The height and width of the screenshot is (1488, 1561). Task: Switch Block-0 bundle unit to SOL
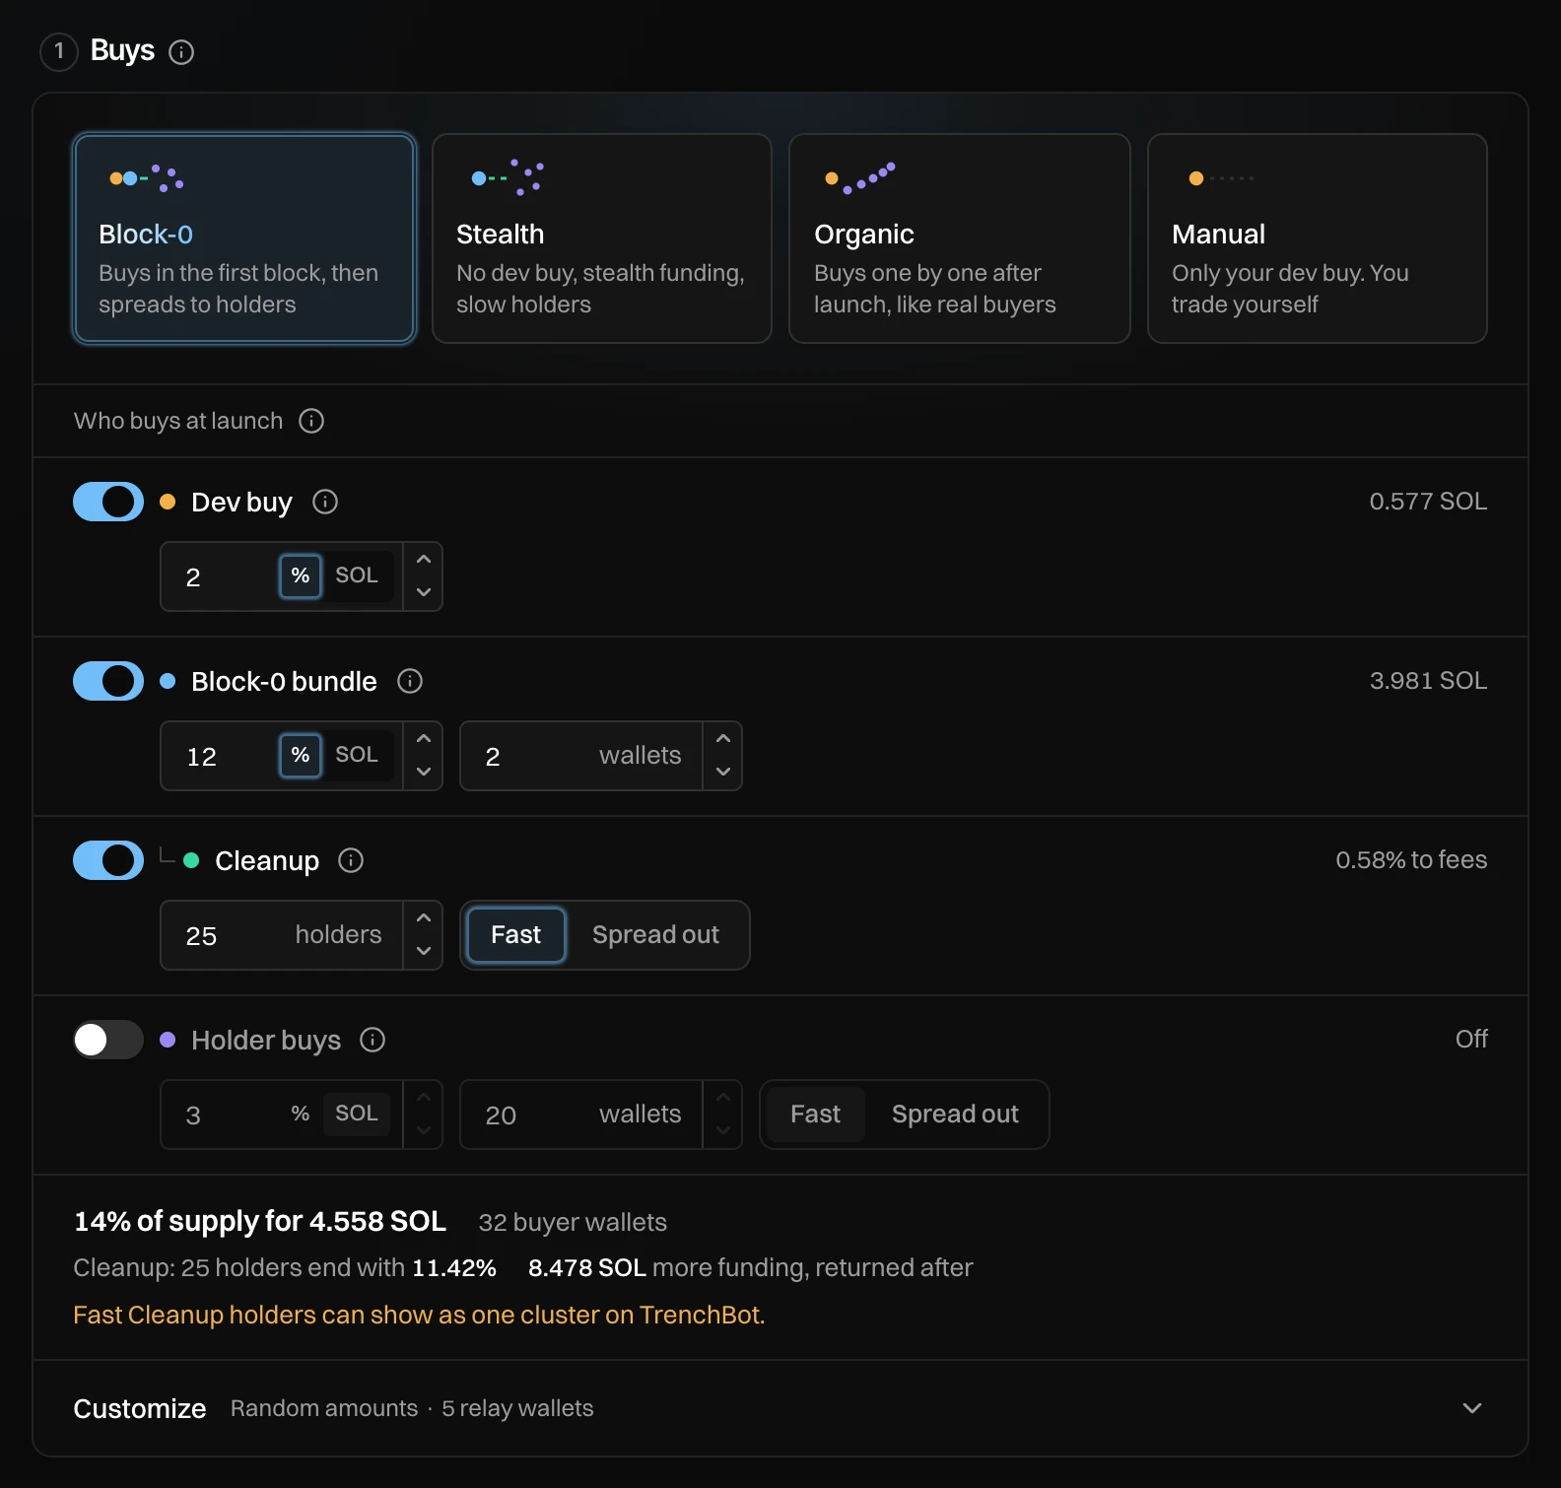point(357,755)
